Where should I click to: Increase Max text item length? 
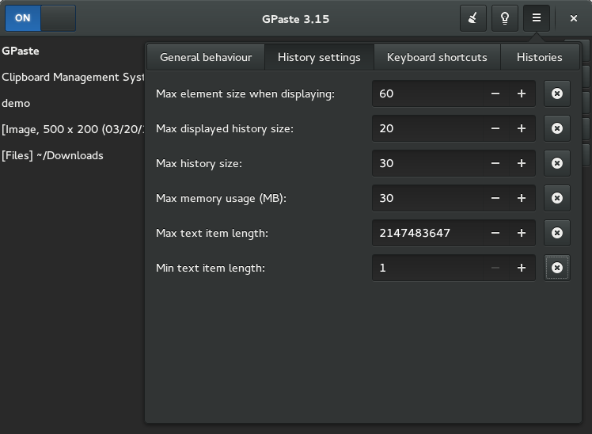pyautogui.click(x=522, y=233)
